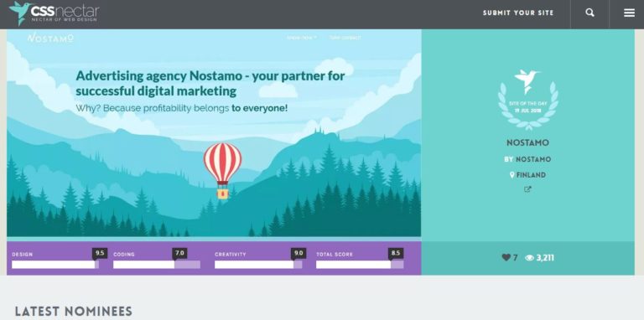Click the Site of the Day badge
Image resolution: width=644 pixels, height=320 pixels.
point(527,100)
